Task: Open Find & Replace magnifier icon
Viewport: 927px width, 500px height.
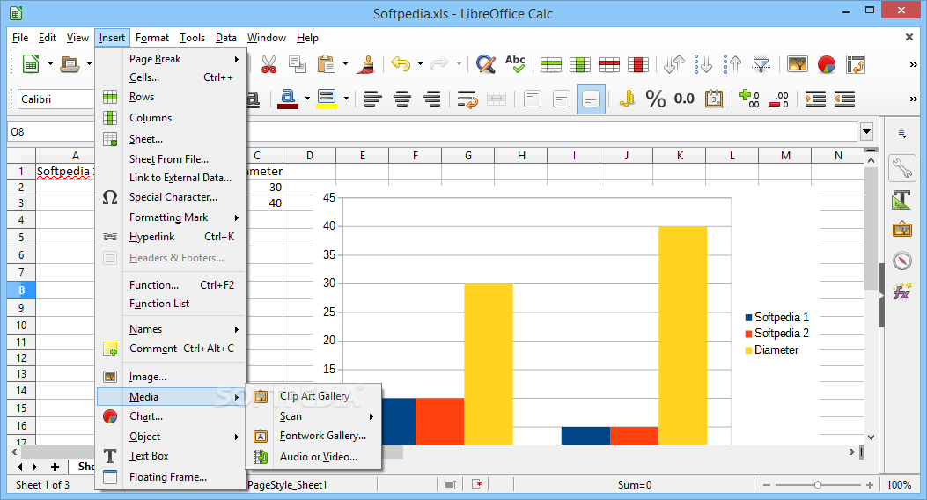Action: [x=486, y=64]
